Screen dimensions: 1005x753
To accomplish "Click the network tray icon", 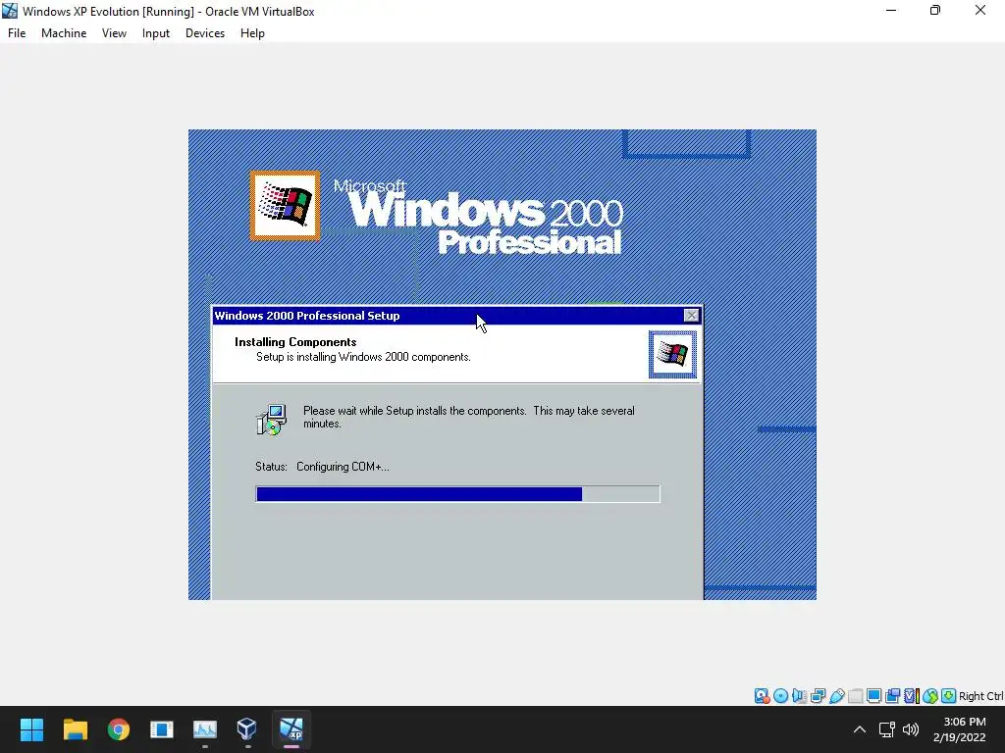I will point(887,729).
